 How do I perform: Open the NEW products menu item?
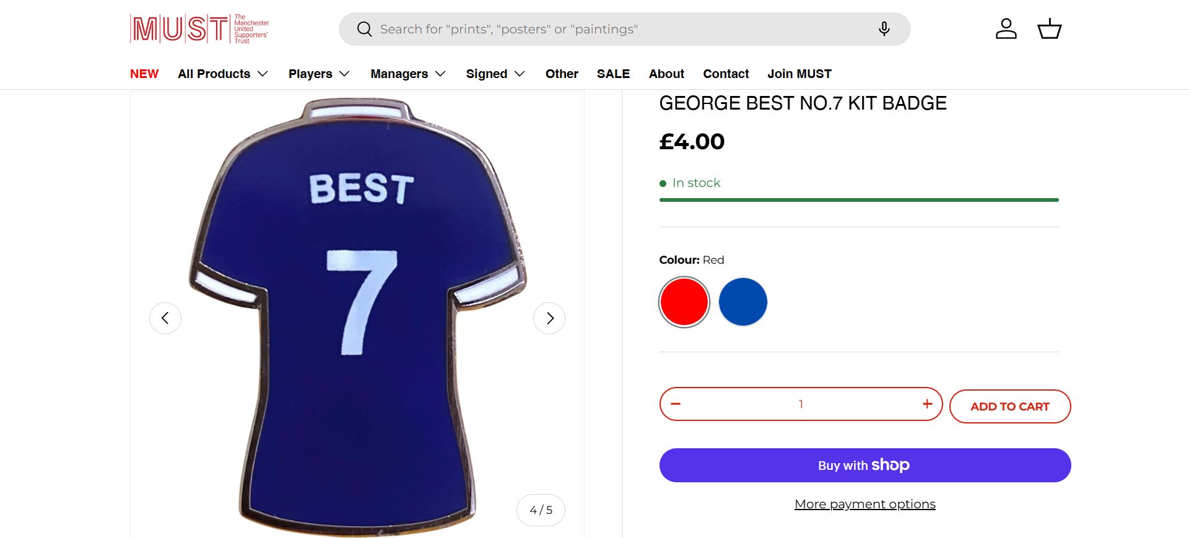tap(144, 74)
